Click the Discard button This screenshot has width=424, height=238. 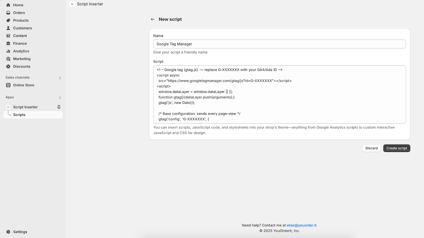pos(372,148)
